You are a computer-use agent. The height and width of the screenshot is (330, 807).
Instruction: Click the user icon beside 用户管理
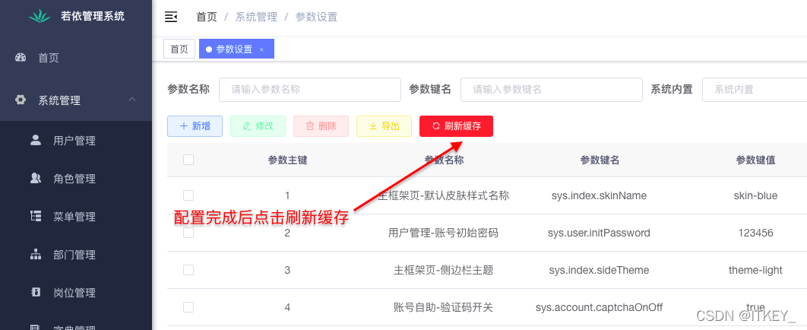(x=36, y=140)
